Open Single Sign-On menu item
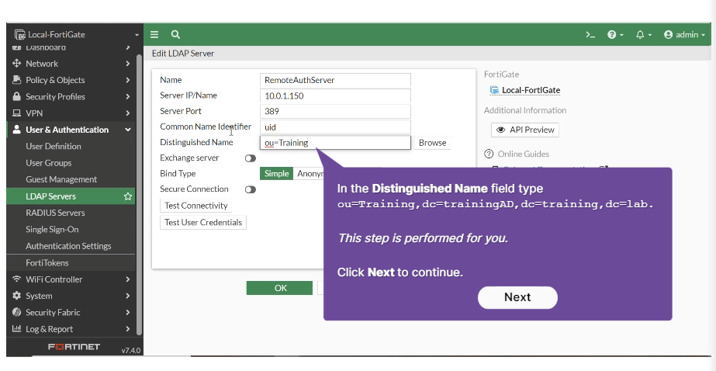 tap(52, 230)
